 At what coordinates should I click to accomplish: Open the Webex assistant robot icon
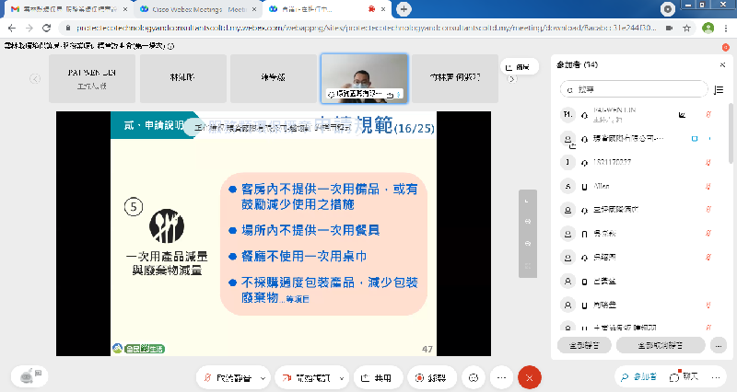(x=29, y=376)
